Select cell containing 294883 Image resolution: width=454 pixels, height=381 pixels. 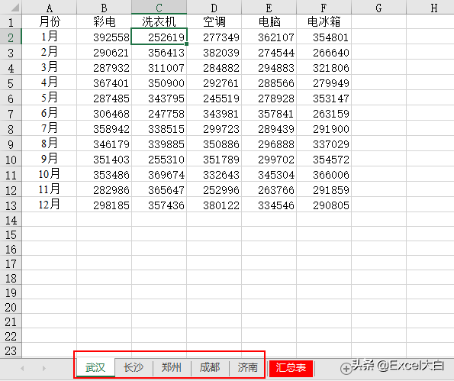[x=269, y=67]
